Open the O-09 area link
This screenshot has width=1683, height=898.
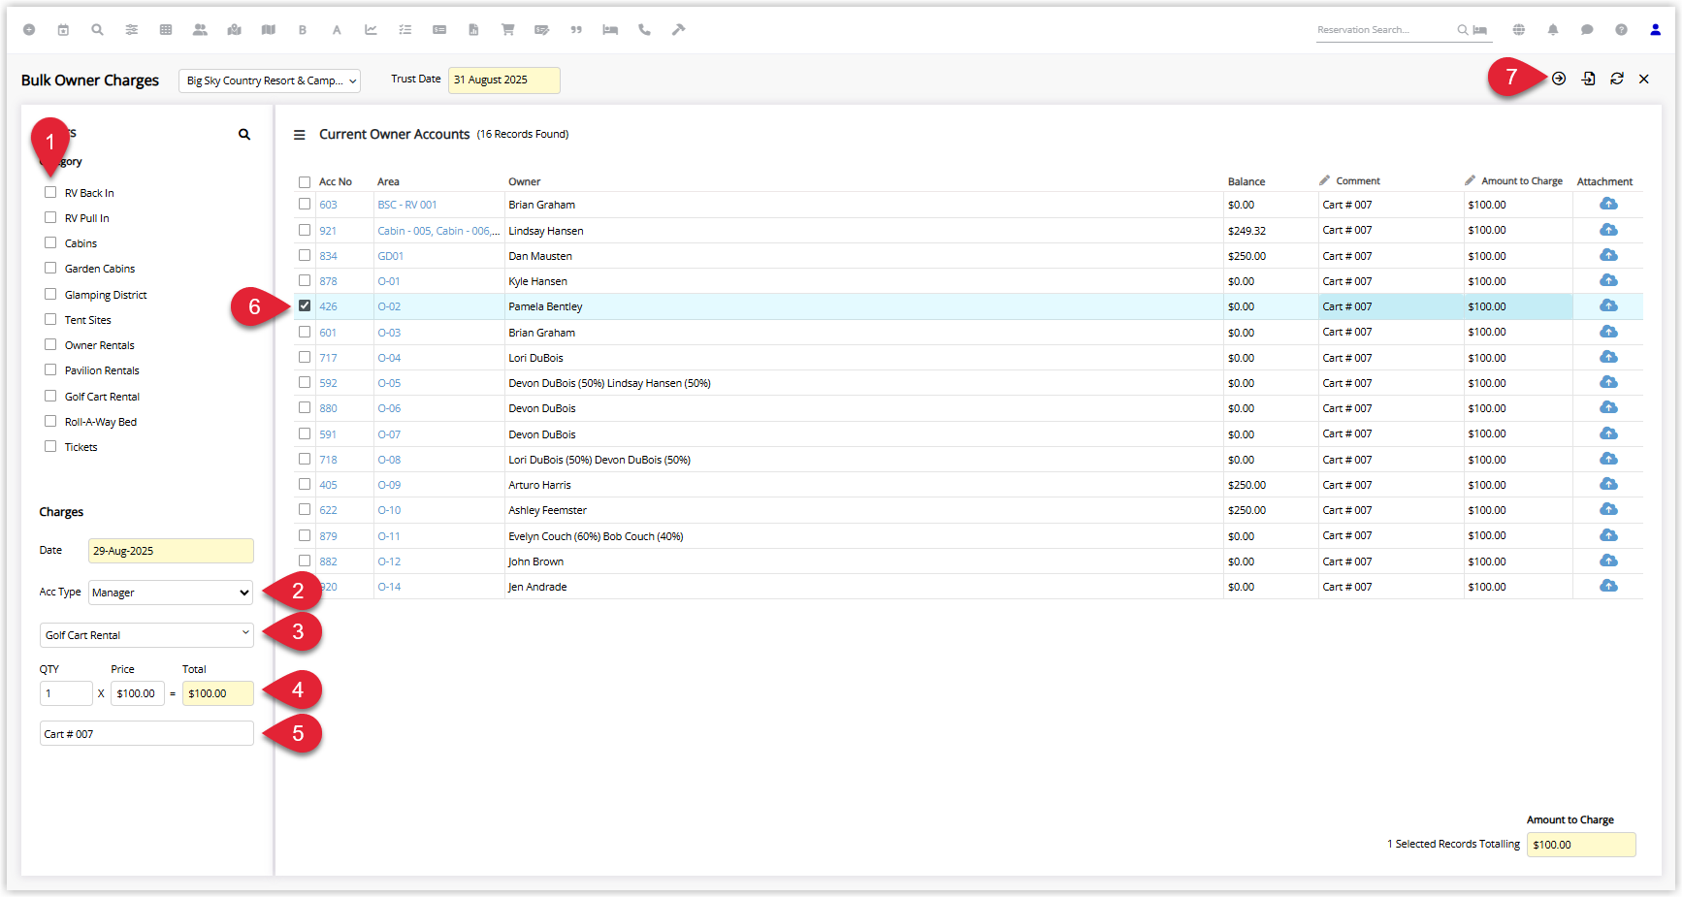tap(389, 485)
